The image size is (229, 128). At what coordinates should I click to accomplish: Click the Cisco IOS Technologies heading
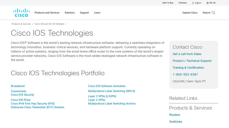[52, 33]
